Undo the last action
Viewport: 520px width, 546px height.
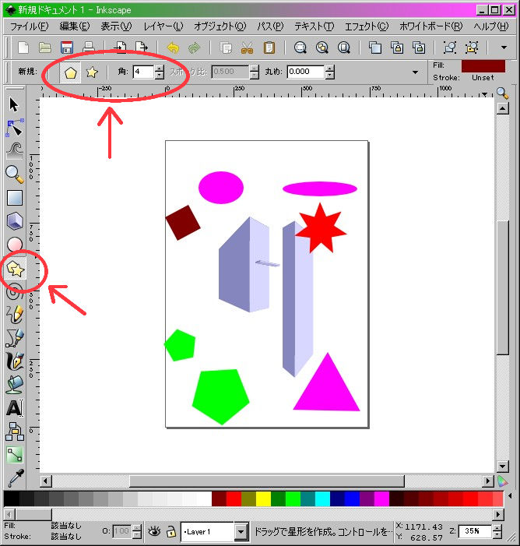tap(173, 48)
